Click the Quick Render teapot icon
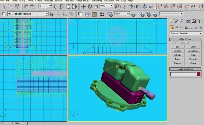The image size is (204, 125). pos(133,15)
